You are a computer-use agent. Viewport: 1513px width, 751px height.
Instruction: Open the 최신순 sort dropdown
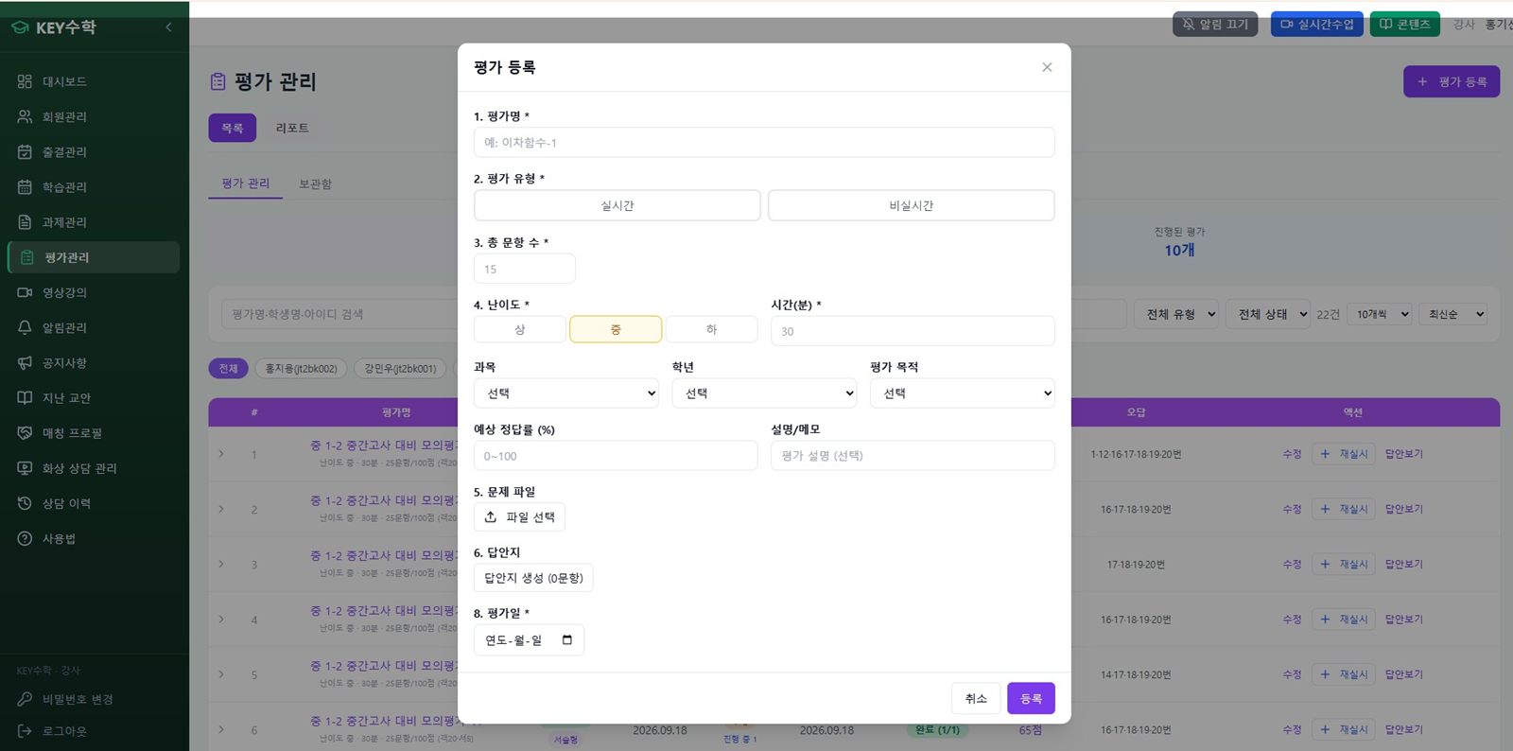[x=1452, y=314]
